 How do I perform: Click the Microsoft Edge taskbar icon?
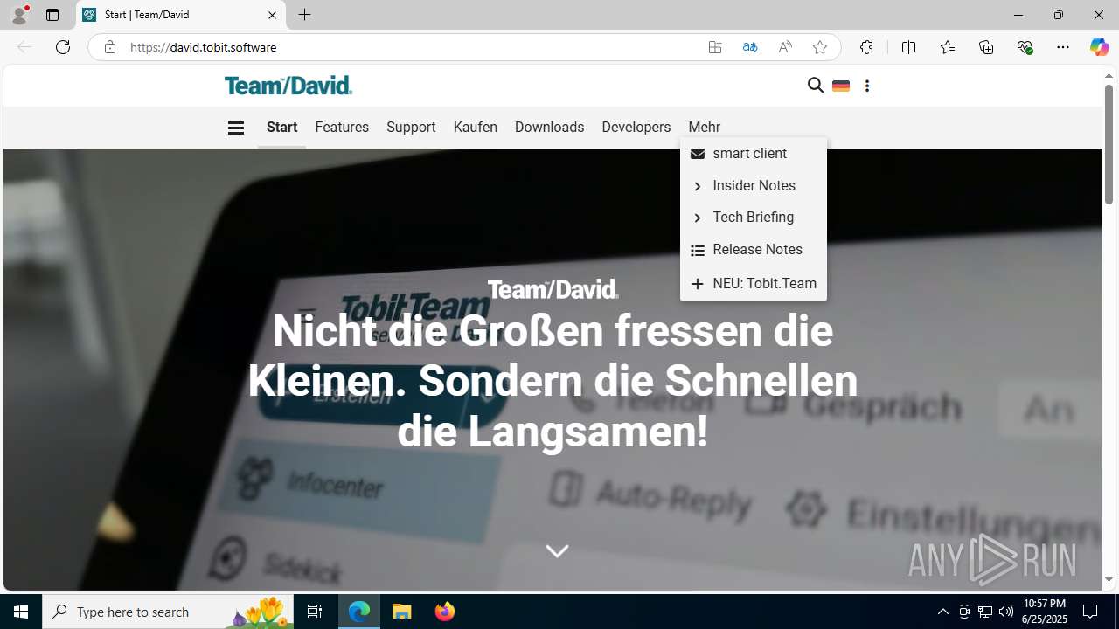[359, 612]
